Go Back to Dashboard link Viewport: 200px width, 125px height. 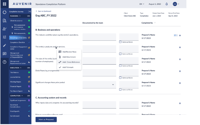[42, 11]
